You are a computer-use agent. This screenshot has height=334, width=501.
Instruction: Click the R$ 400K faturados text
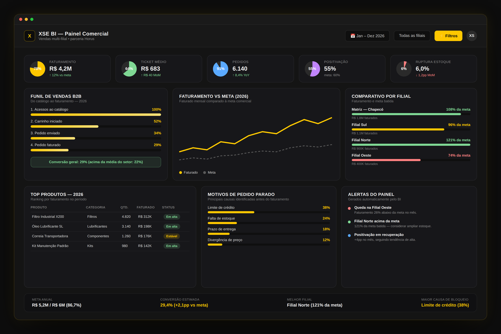[365, 164]
